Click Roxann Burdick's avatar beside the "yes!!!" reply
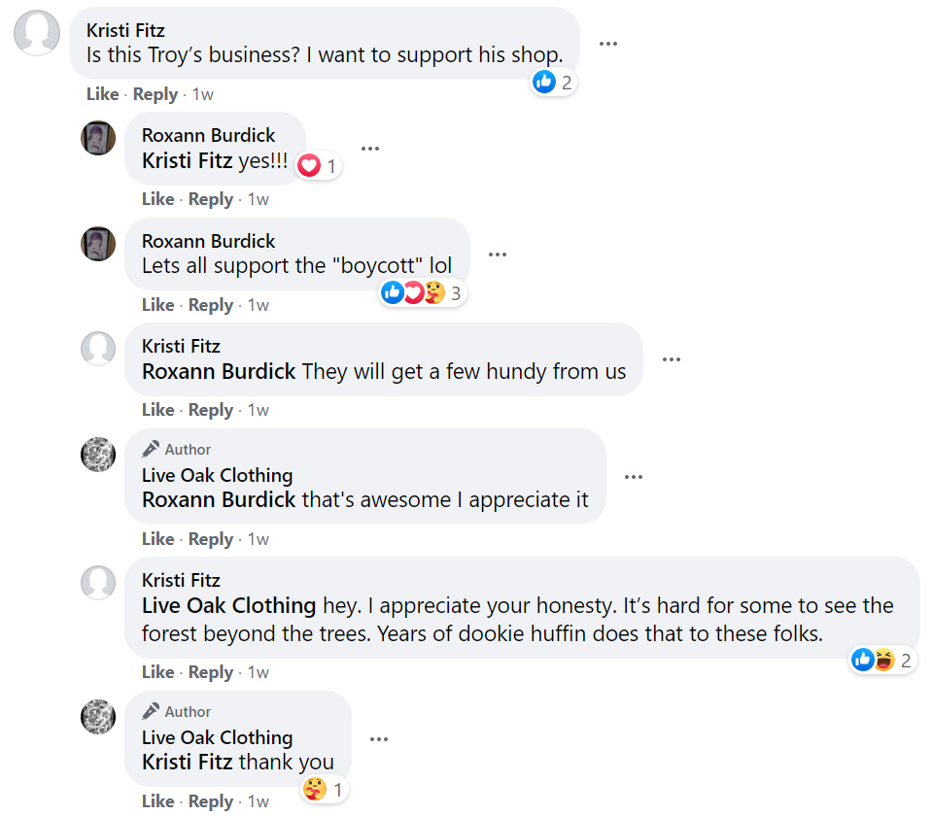The width and height of the screenshot is (932, 816). click(98, 138)
